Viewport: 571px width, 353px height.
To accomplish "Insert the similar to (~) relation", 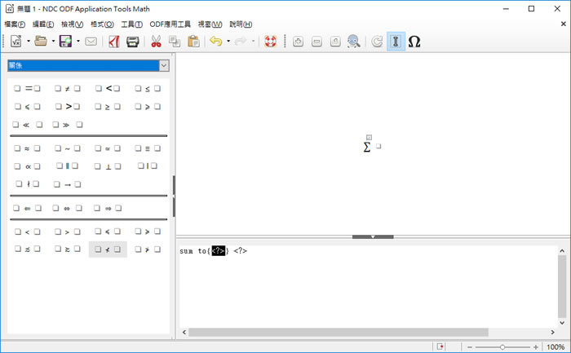I will pos(68,148).
